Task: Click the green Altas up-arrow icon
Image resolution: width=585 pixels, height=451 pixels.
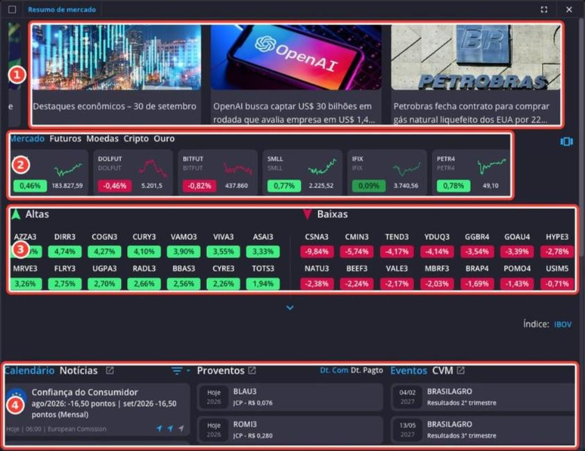Action: 16,214
